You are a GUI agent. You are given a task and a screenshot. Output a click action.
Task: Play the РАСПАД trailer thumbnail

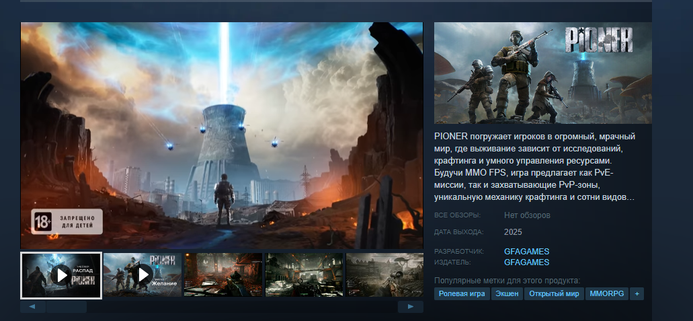61,275
